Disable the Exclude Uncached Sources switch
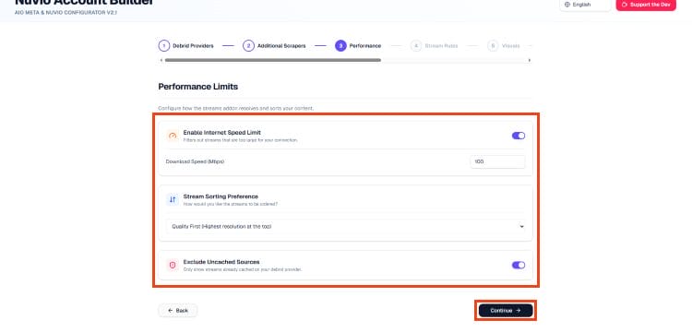The width and height of the screenshot is (692, 332). coord(519,265)
